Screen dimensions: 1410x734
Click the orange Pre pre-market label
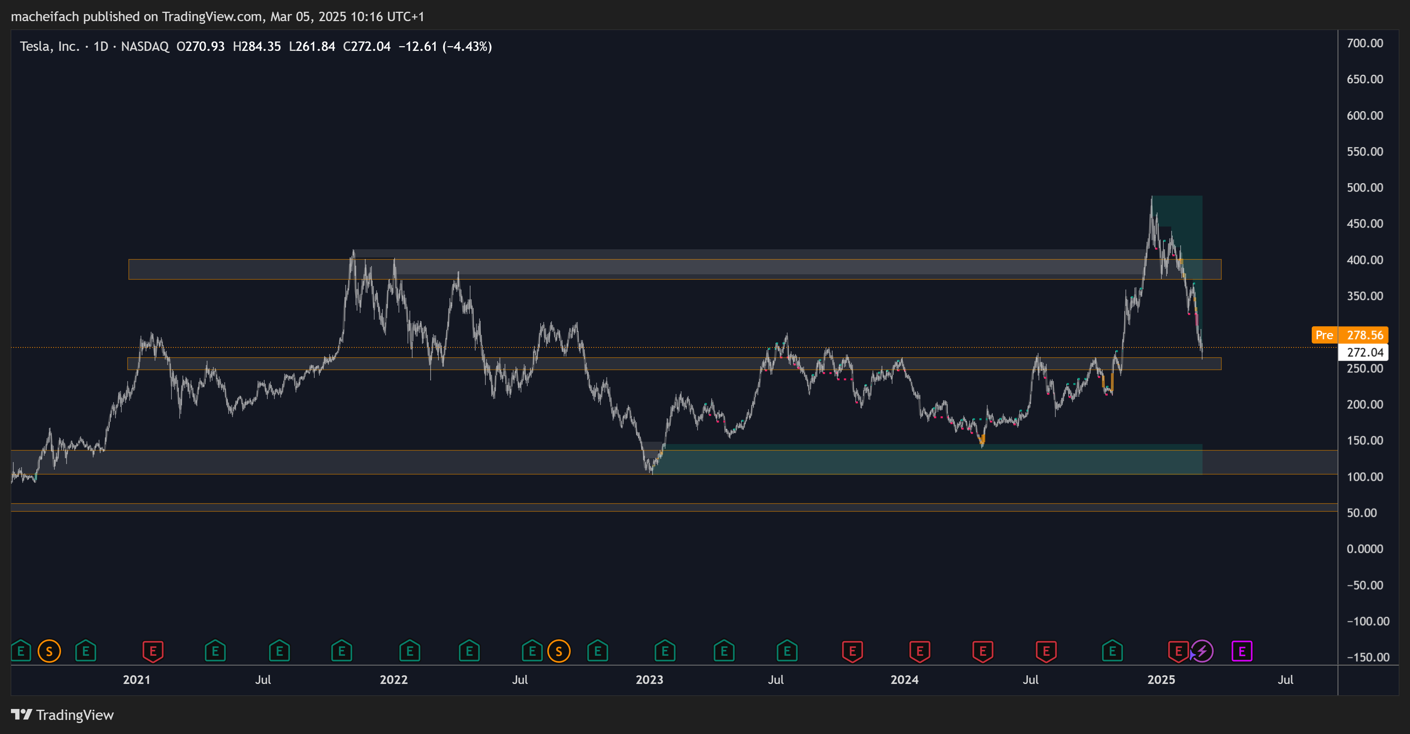[1324, 335]
